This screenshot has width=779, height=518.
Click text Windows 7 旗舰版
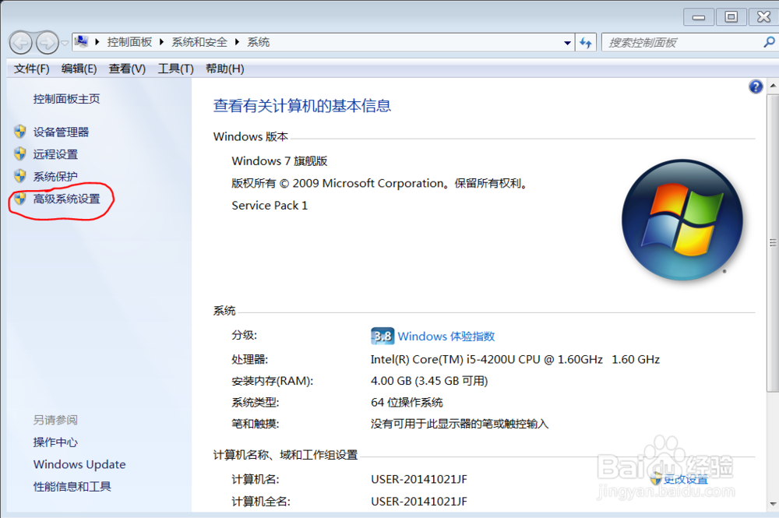279,161
